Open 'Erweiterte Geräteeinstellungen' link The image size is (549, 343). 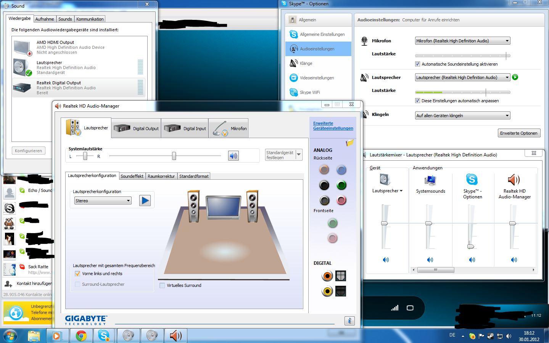pyautogui.click(x=333, y=126)
